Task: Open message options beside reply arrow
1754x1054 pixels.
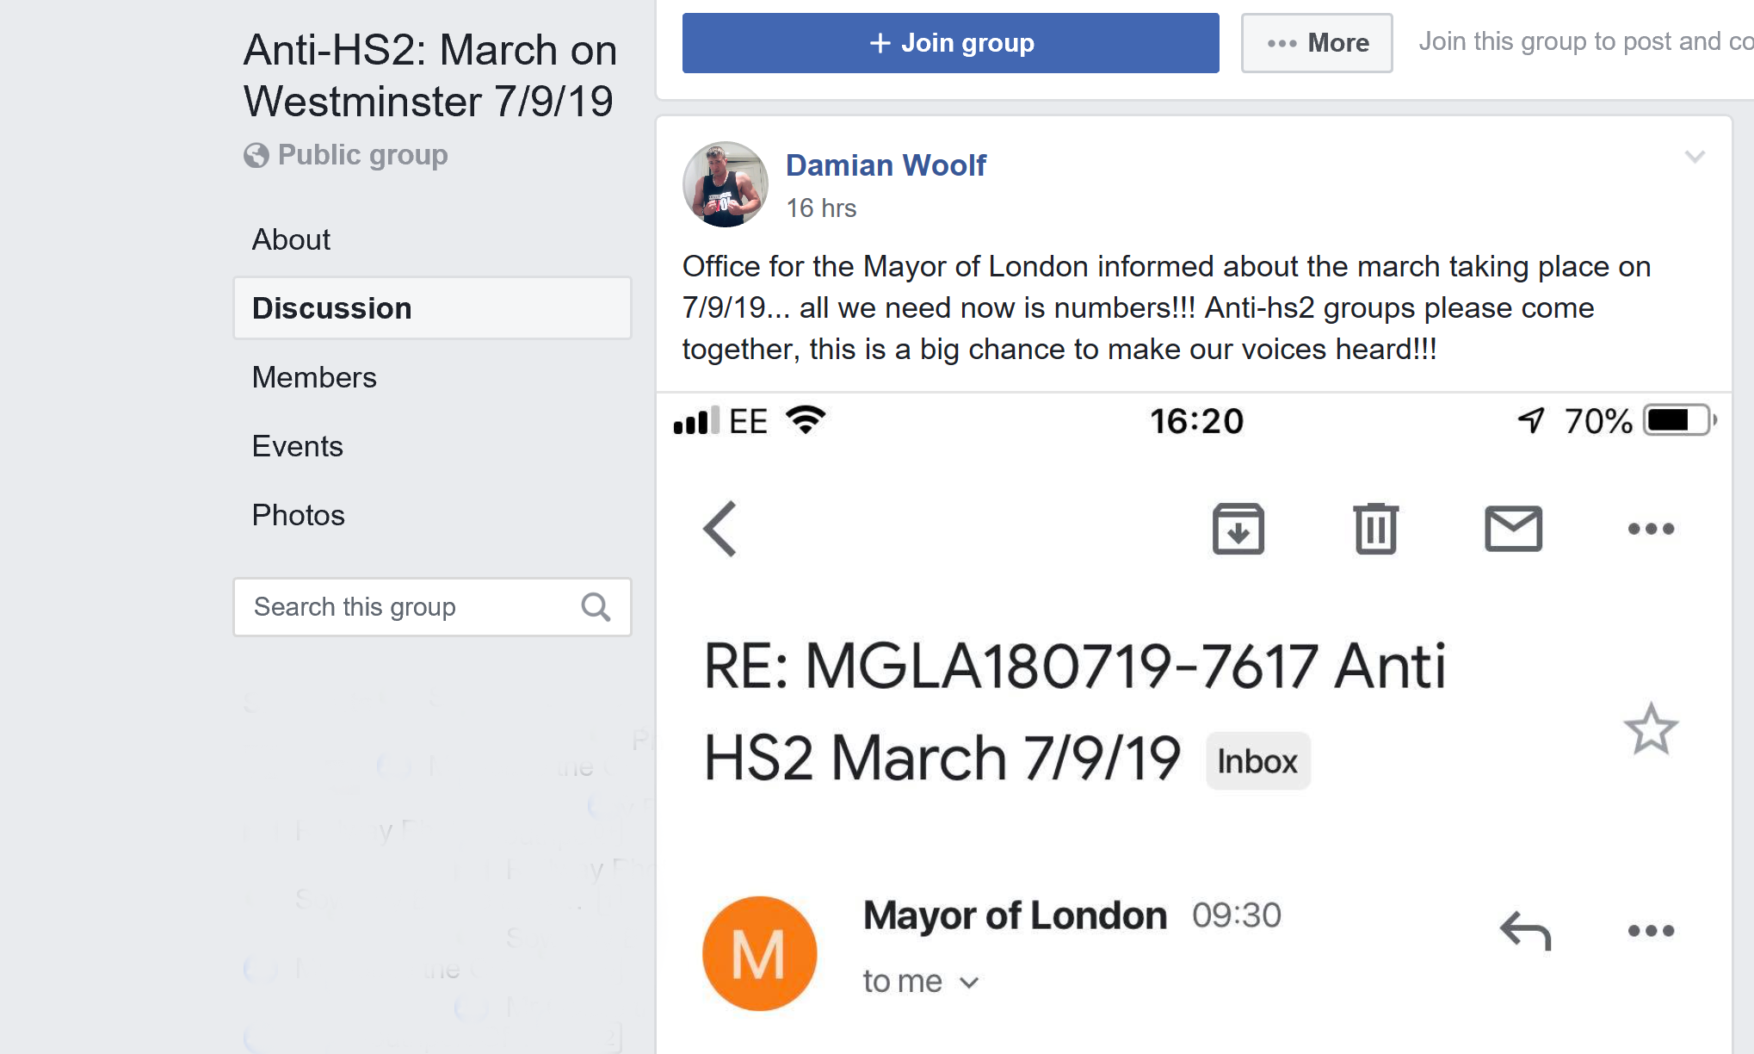Action: (1651, 931)
